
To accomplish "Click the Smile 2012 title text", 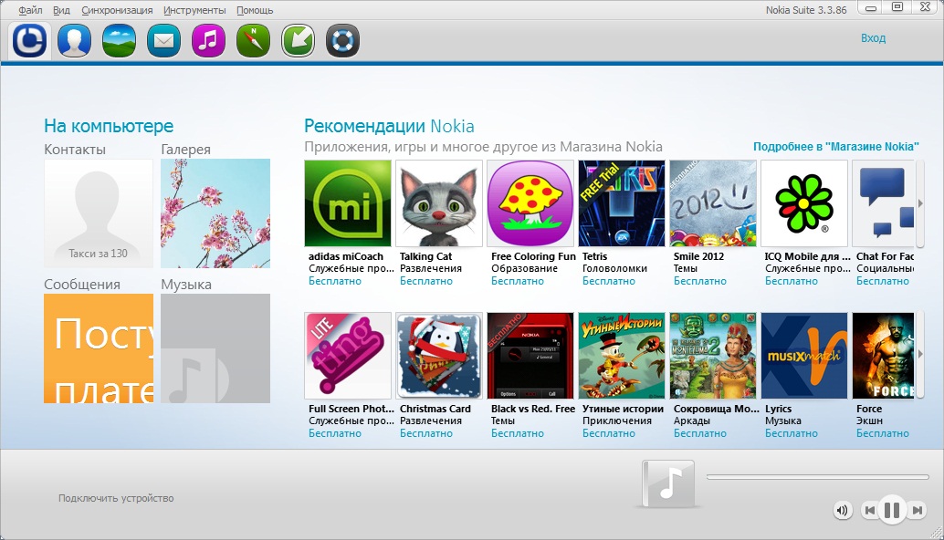I will [698, 256].
